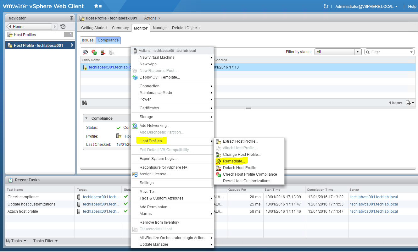Click the detach host profile toolbar icon

[x=103, y=52]
